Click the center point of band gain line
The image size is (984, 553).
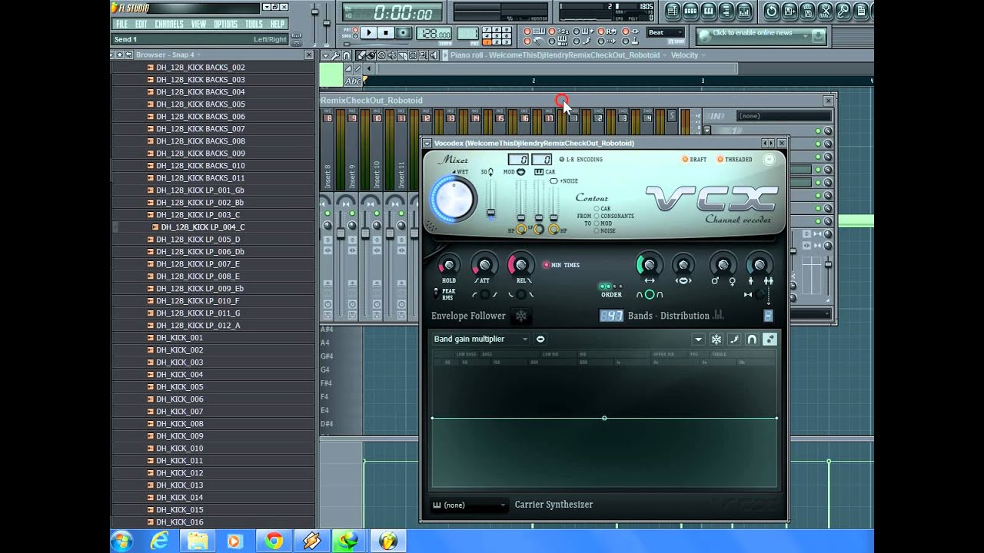pyautogui.click(x=604, y=418)
